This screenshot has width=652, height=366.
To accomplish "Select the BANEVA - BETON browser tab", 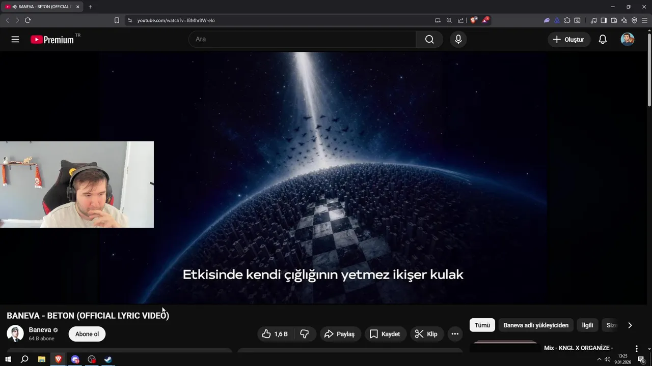I will pos(42,7).
